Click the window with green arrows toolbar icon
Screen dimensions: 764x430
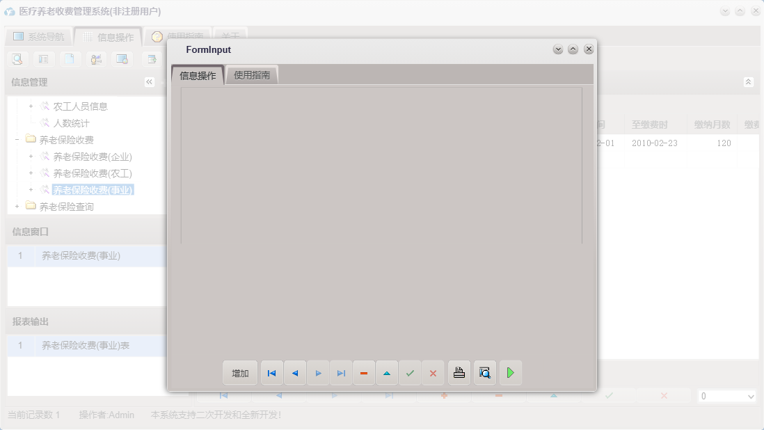tap(152, 59)
